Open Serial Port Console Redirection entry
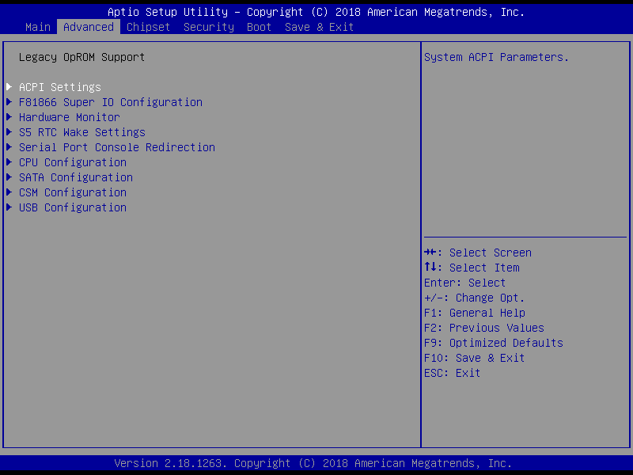This screenshot has height=475, width=633. [116, 147]
